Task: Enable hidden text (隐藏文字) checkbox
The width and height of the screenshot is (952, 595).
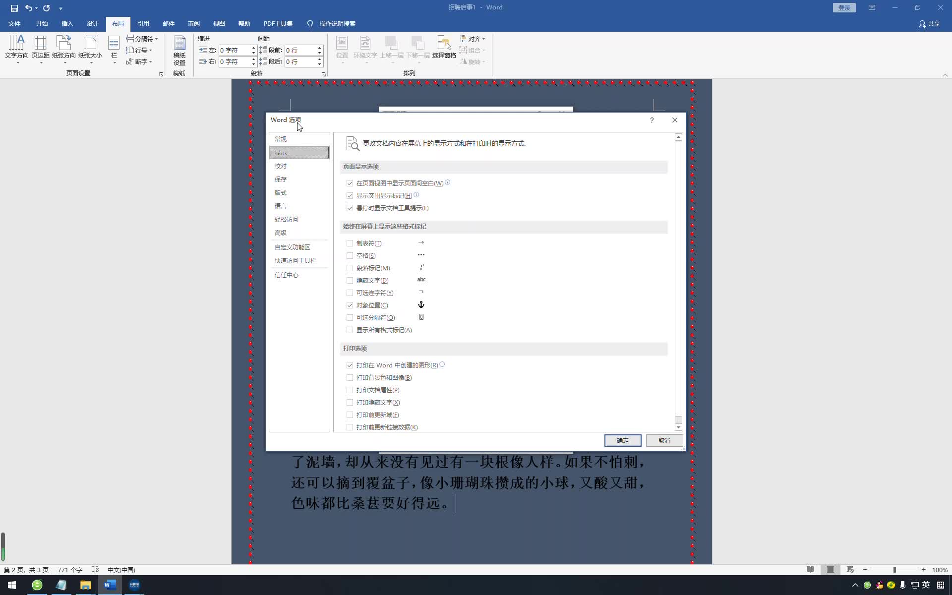Action: click(350, 281)
